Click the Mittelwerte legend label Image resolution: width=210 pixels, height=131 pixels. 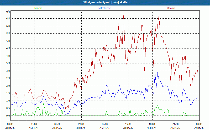[x=104, y=8]
